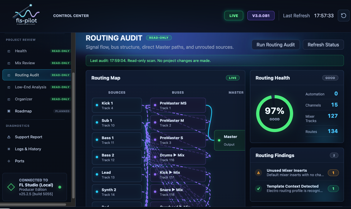Select the Bass 2 source node
The width and height of the screenshot is (351, 209).
[117, 157]
